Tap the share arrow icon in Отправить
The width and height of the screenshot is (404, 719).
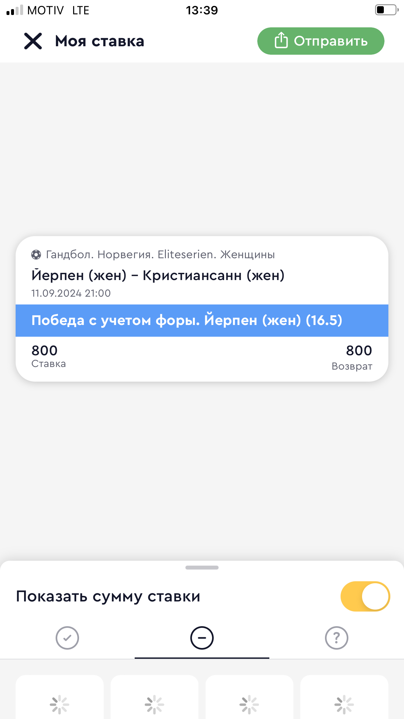click(x=281, y=40)
